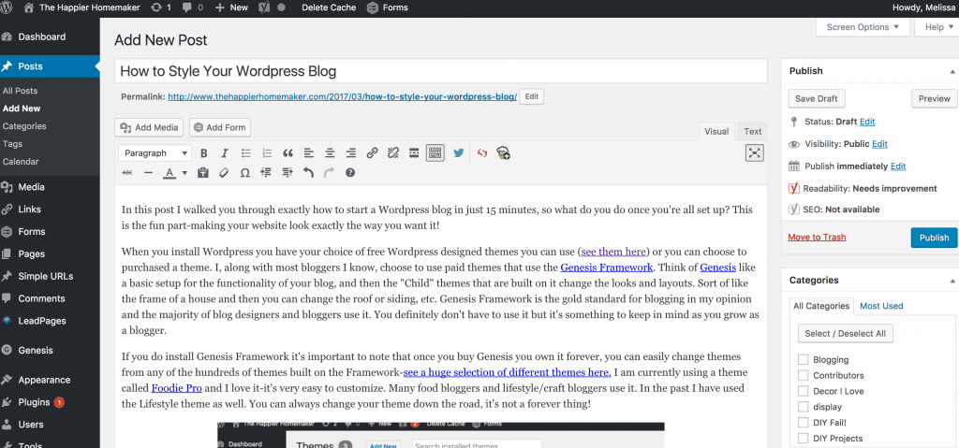The image size is (959, 448).
Task: Open the Paragraph format dropdown
Action: tap(155, 153)
